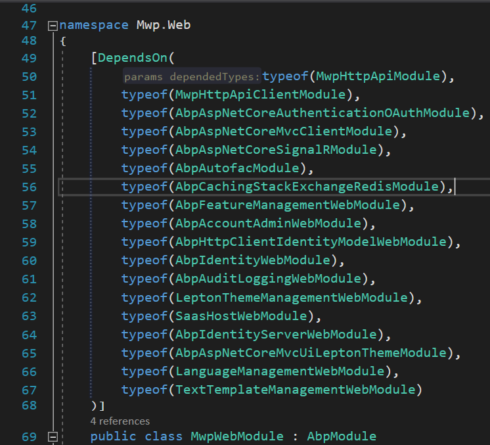Click LeptonThemeManagementWebModule in the code
Screen dimensions: 490x445
tap(290, 298)
